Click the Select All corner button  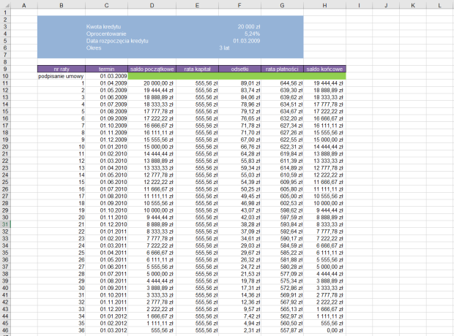[x=5, y=5]
